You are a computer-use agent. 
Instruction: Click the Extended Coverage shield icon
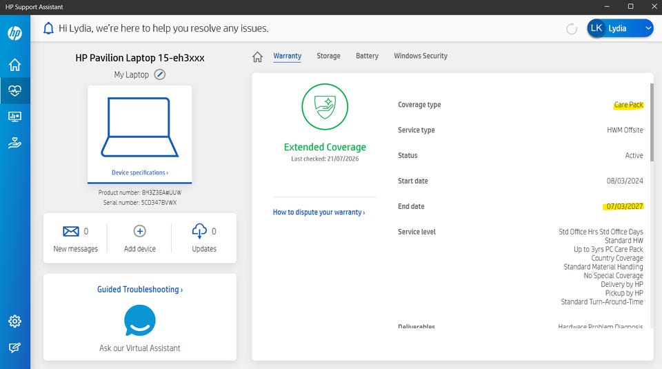tap(325, 107)
